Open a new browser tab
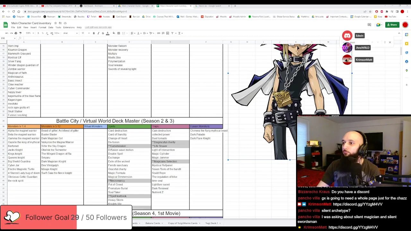The image size is (411, 231). pos(235,6)
